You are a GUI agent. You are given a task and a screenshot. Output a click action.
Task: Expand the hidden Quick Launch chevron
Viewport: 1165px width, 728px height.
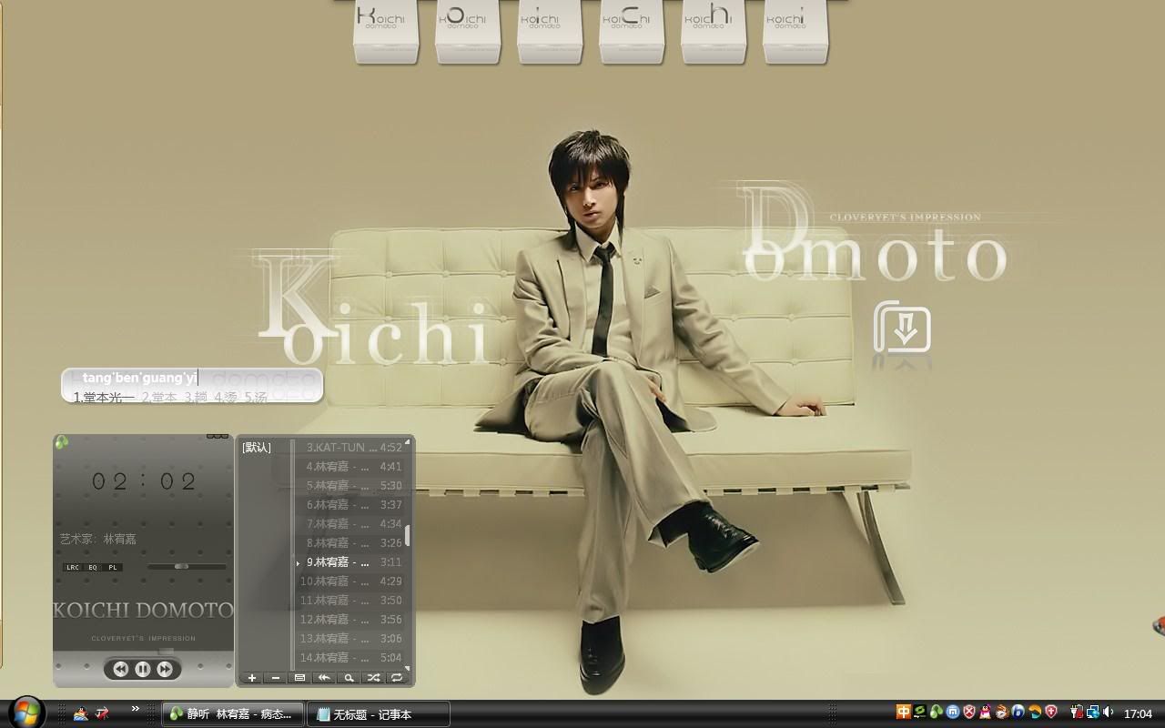coord(136,709)
